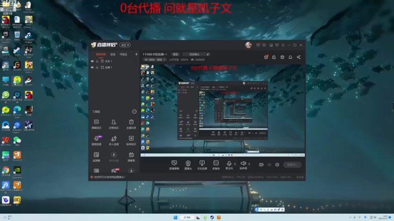Click the filter funnel icon in title bar
This screenshot has height=221, width=394.
(x=277, y=45)
